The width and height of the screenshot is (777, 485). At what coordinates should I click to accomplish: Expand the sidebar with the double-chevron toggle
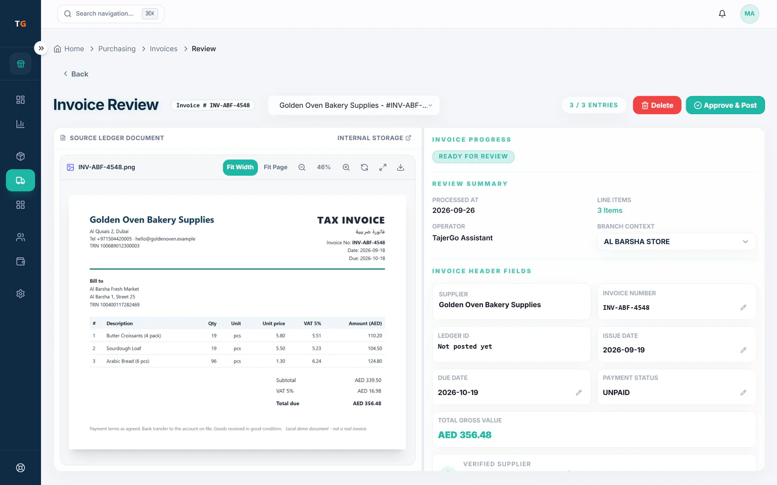(x=41, y=48)
